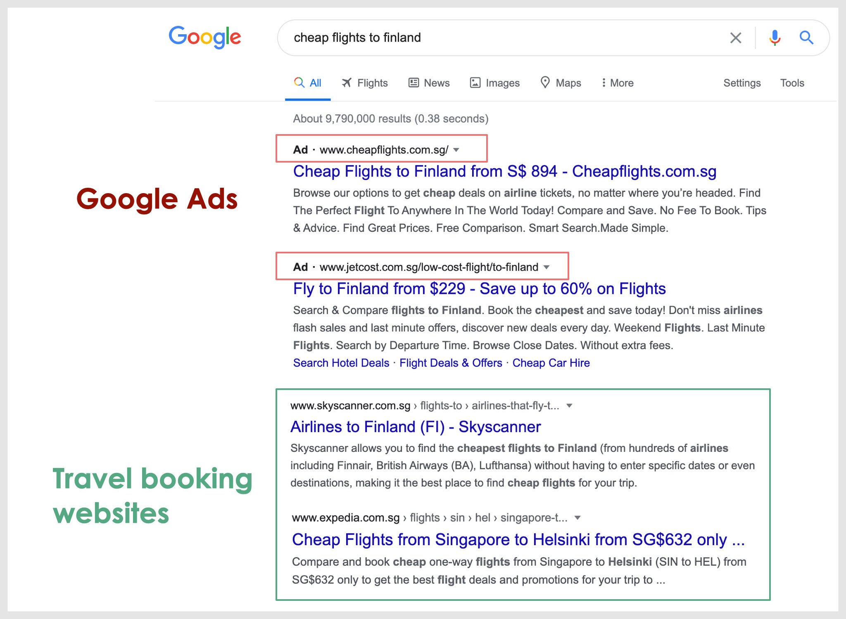Screen dimensions: 846x619
Task: Click the jetcost.com.sg low-cost-flight URL text
Action: tap(429, 267)
